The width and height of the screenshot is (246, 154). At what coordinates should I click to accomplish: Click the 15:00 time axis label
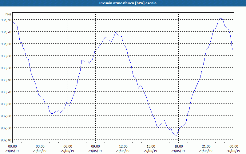151,147
